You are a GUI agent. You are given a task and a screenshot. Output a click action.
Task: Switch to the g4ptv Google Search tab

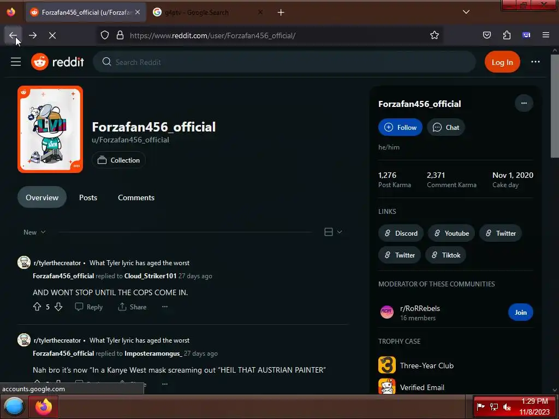click(207, 13)
